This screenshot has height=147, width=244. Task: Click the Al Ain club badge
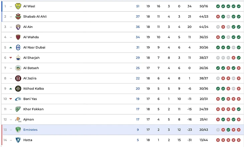[18, 27]
